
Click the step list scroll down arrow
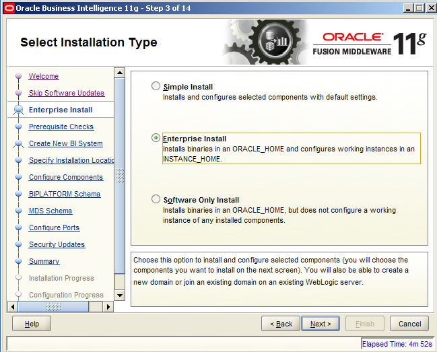(120, 295)
